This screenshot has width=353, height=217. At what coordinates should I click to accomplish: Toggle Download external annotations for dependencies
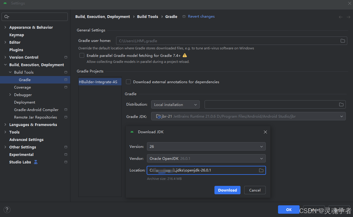[x=128, y=82]
